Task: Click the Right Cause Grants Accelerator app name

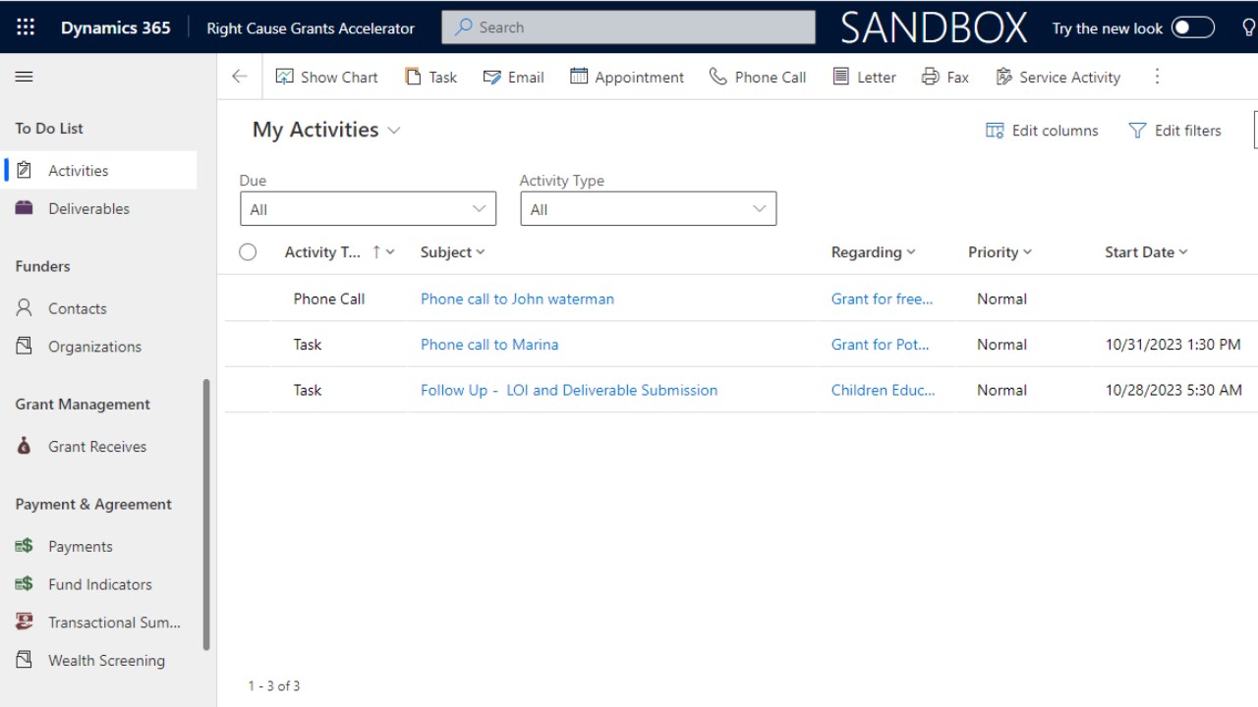Action: [x=311, y=27]
